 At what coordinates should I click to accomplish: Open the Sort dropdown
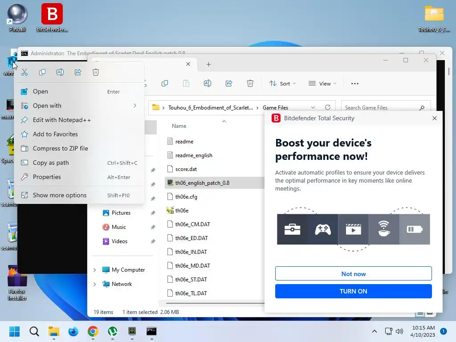coord(282,83)
